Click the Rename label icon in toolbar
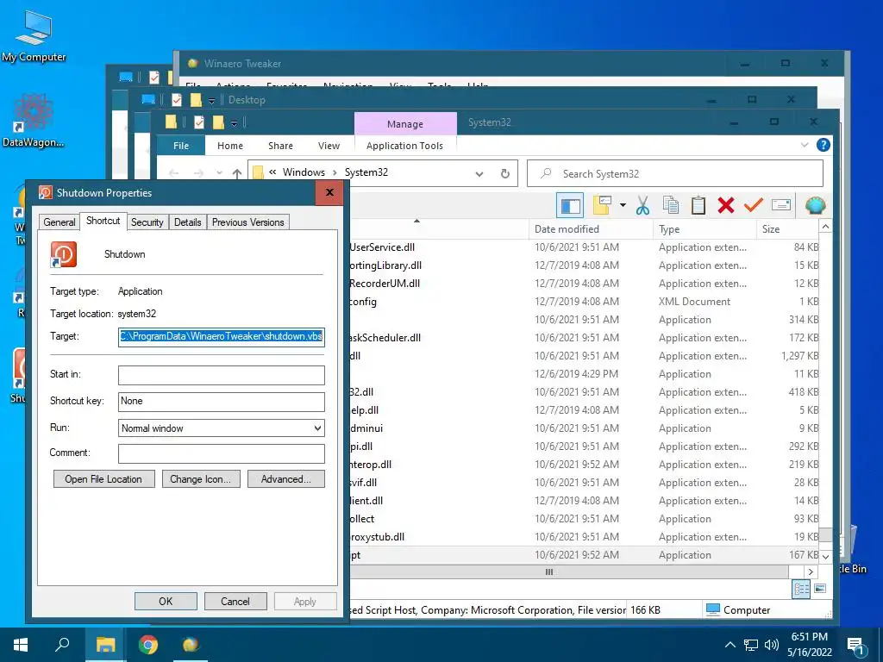The image size is (883, 662). [781, 205]
